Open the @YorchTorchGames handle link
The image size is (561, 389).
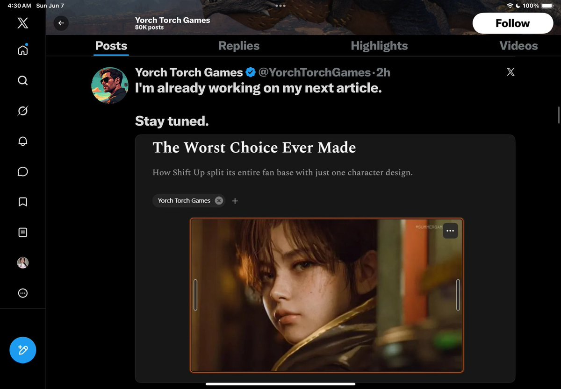[x=315, y=72]
